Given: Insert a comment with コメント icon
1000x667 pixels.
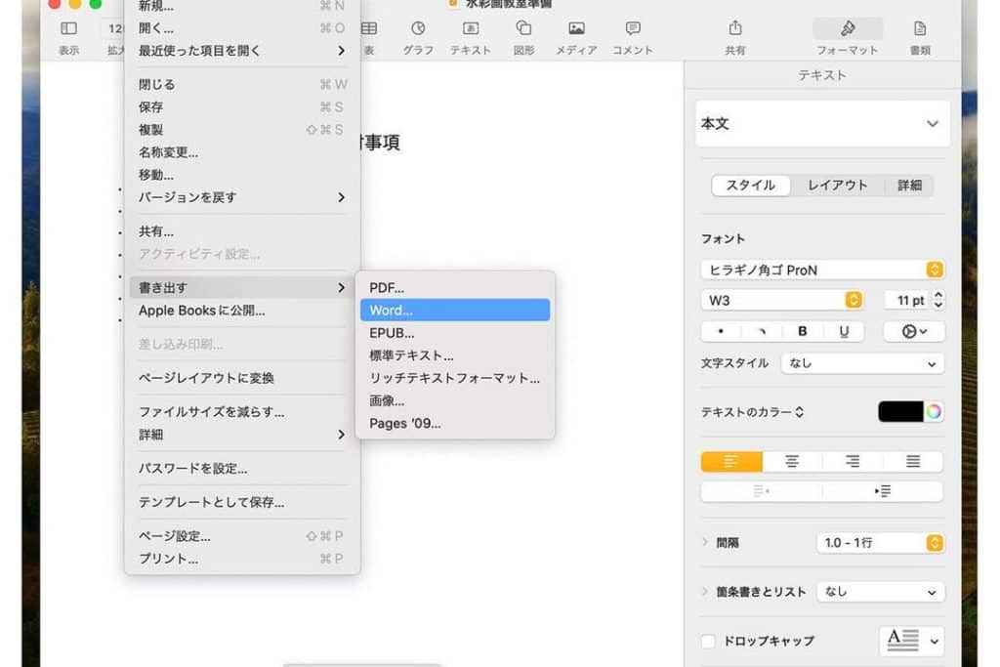Looking at the screenshot, I should tap(633, 29).
